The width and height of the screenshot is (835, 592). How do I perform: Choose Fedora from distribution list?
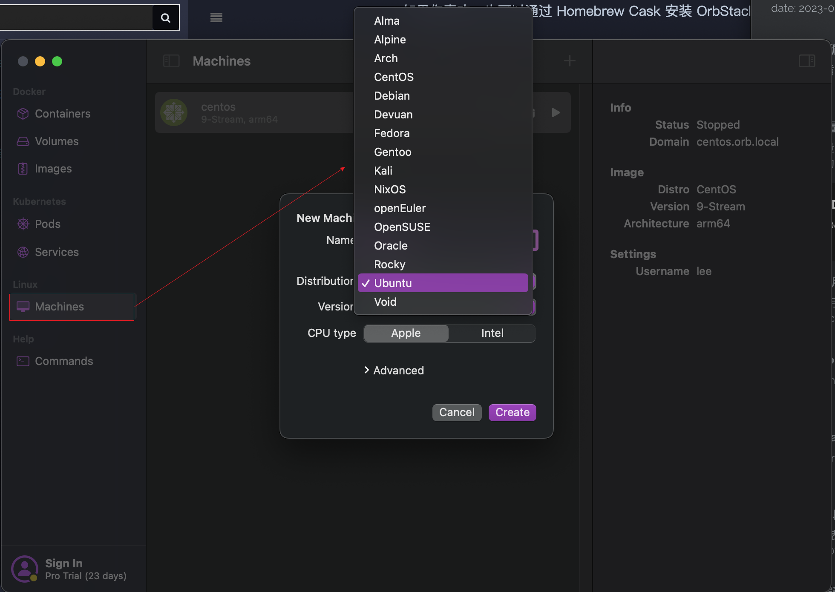coord(392,133)
